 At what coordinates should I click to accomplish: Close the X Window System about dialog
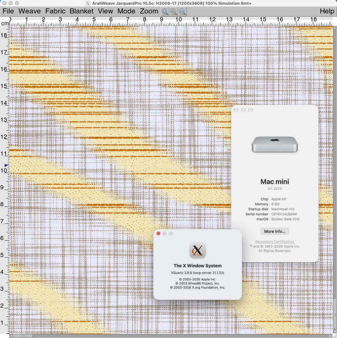(158, 233)
